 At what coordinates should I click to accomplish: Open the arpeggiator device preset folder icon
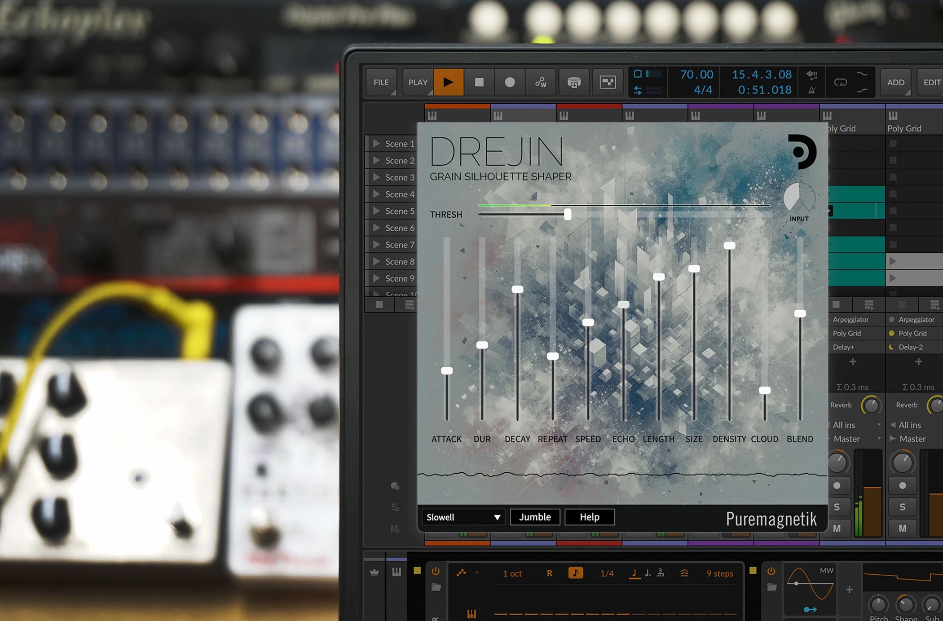point(436,587)
